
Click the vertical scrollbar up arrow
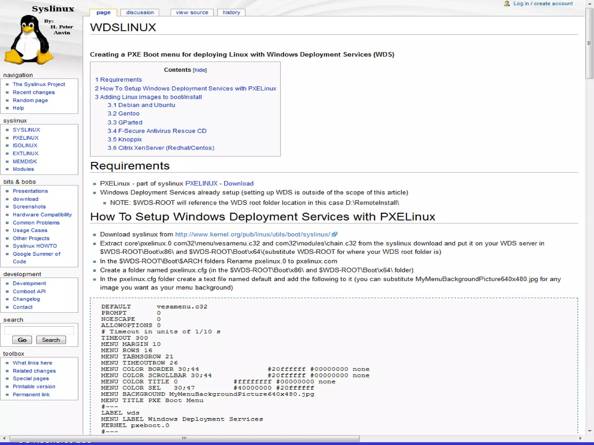590,4
